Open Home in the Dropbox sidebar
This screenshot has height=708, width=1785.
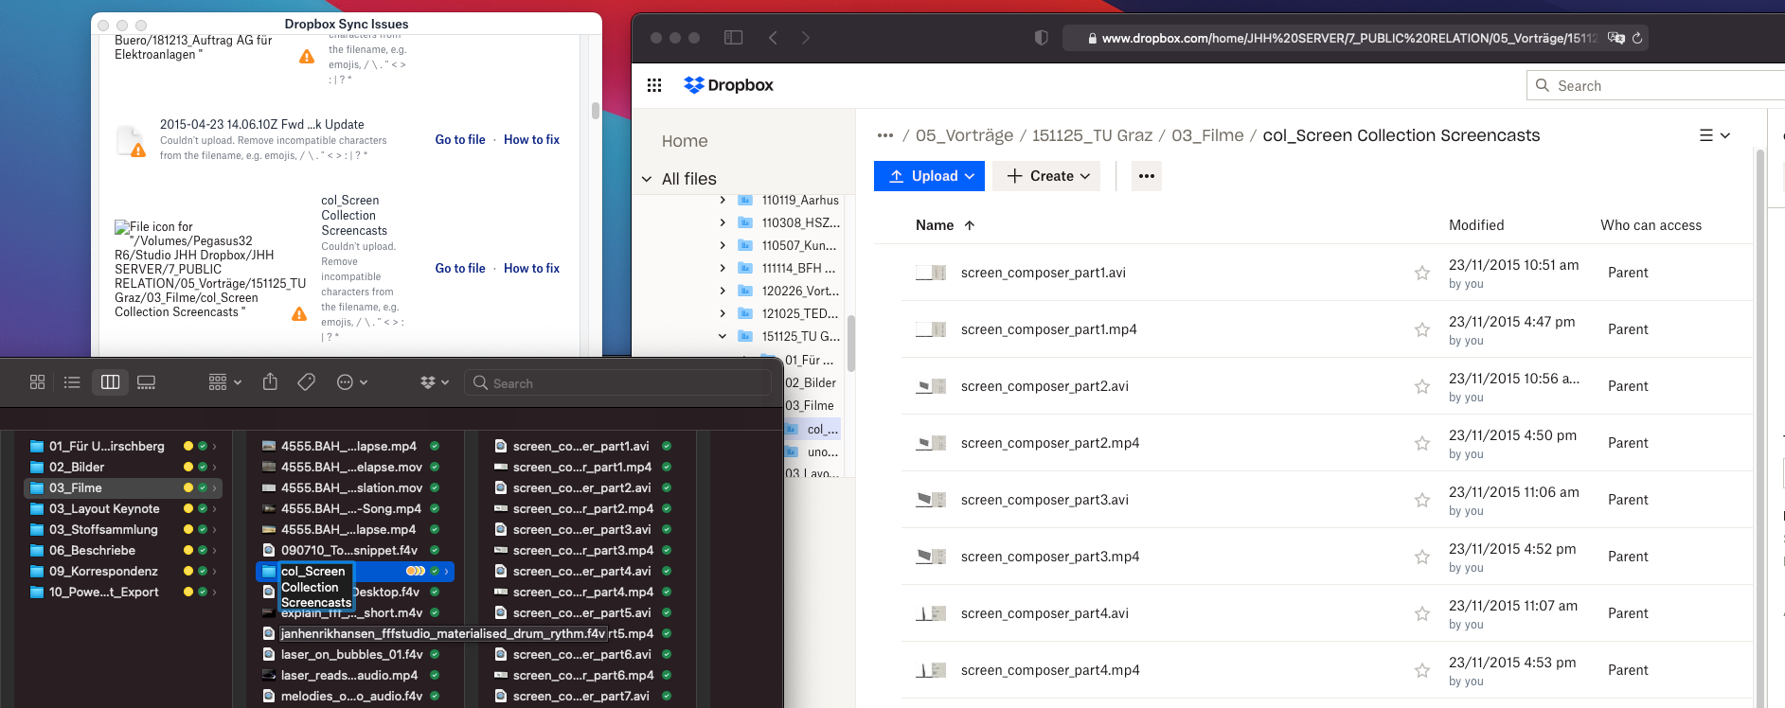pyautogui.click(x=685, y=141)
